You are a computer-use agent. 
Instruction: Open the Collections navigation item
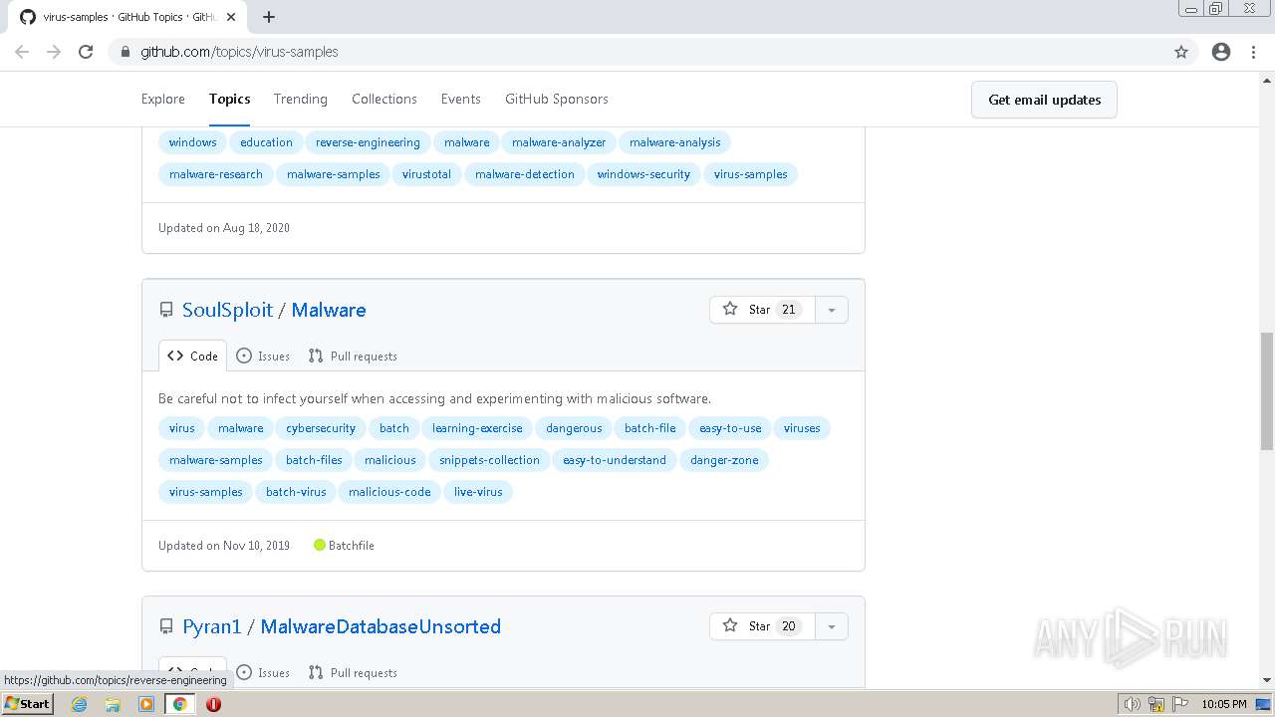pyautogui.click(x=384, y=99)
